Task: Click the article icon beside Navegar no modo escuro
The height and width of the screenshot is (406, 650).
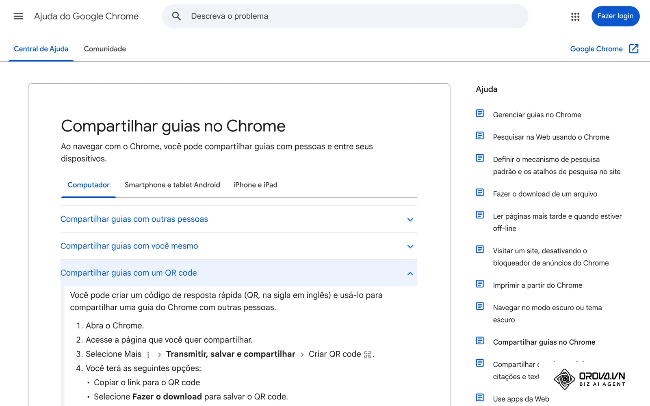Action: 480,306
